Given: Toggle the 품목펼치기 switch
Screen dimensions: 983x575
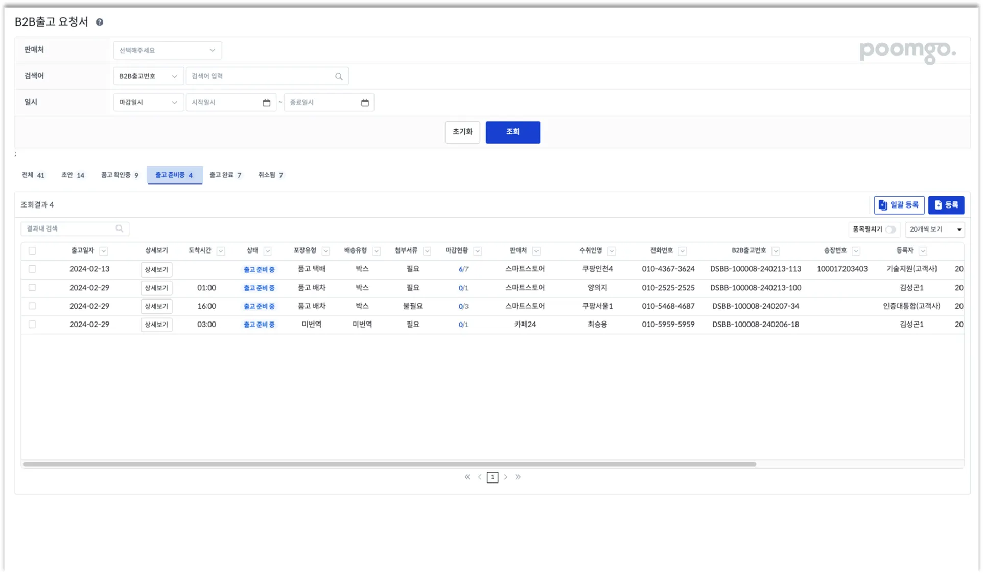Looking at the screenshot, I should point(891,229).
